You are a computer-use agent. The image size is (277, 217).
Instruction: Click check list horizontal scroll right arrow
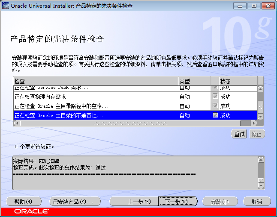(254, 123)
